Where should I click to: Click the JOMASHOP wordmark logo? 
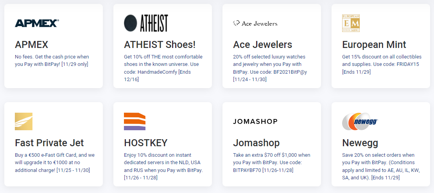[x=255, y=122]
